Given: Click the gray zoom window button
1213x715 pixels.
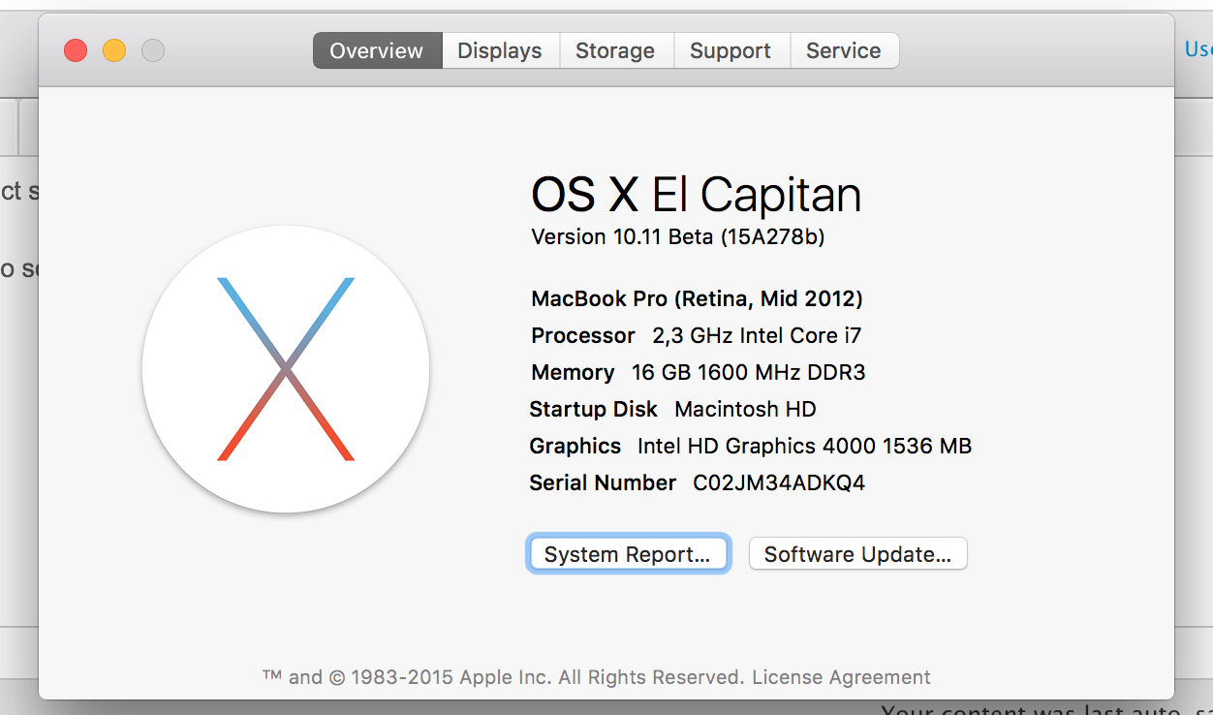Looking at the screenshot, I should click(153, 50).
